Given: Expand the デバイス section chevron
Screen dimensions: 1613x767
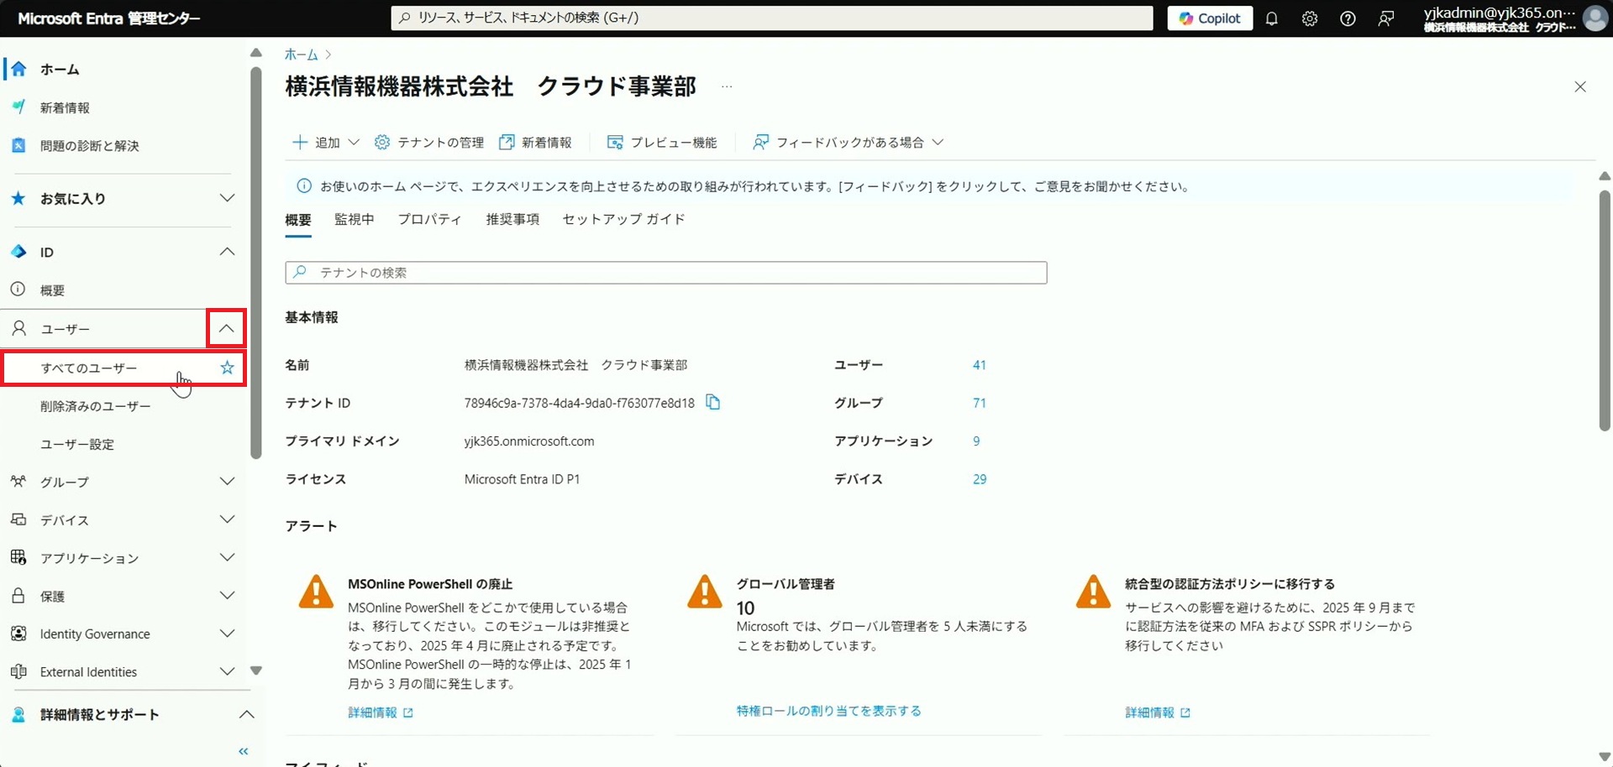Looking at the screenshot, I should click(227, 519).
